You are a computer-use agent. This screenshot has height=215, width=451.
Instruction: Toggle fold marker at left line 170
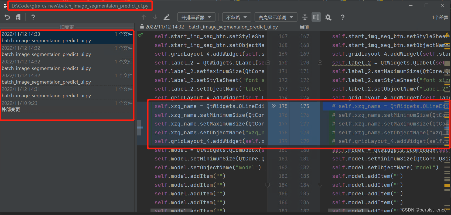268,63
